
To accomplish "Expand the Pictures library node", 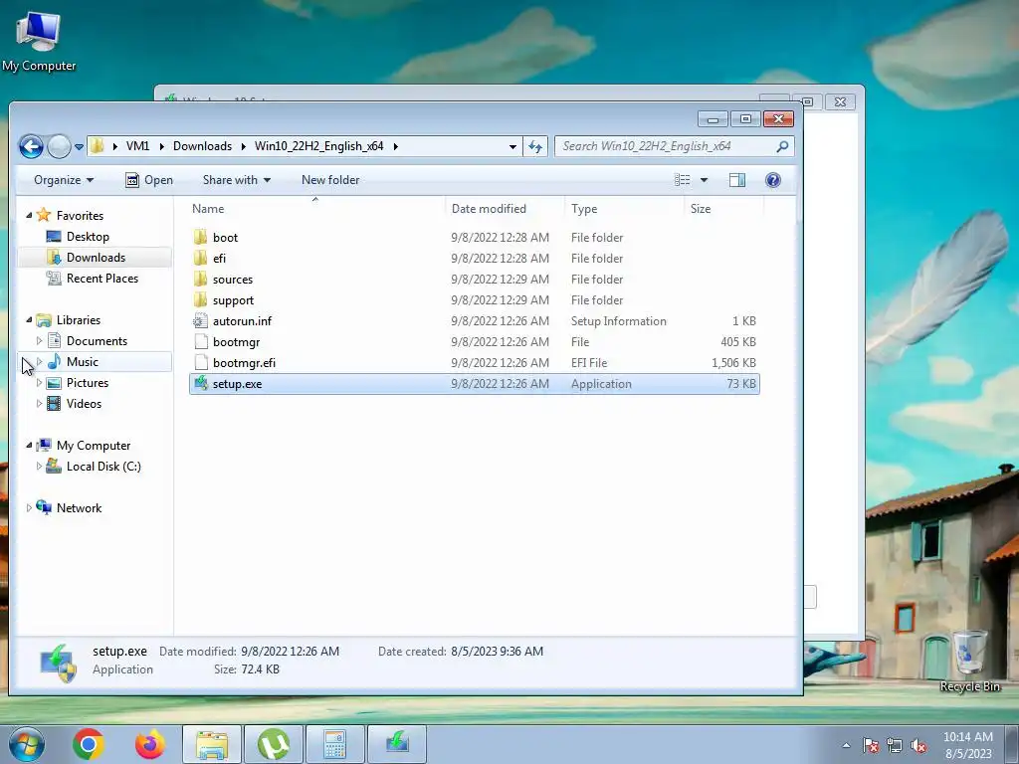I will (x=39, y=383).
